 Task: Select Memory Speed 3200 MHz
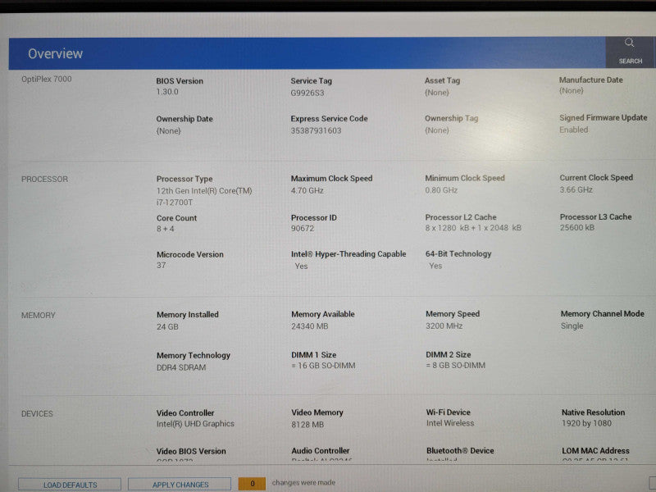coord(444,326)
